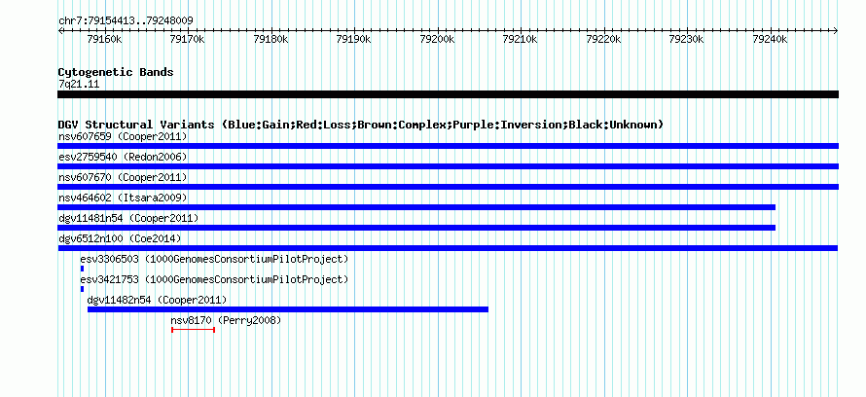
Task: Open nsv607670 (Cooper2011) variant label
Action: click(x=123, y=177)
